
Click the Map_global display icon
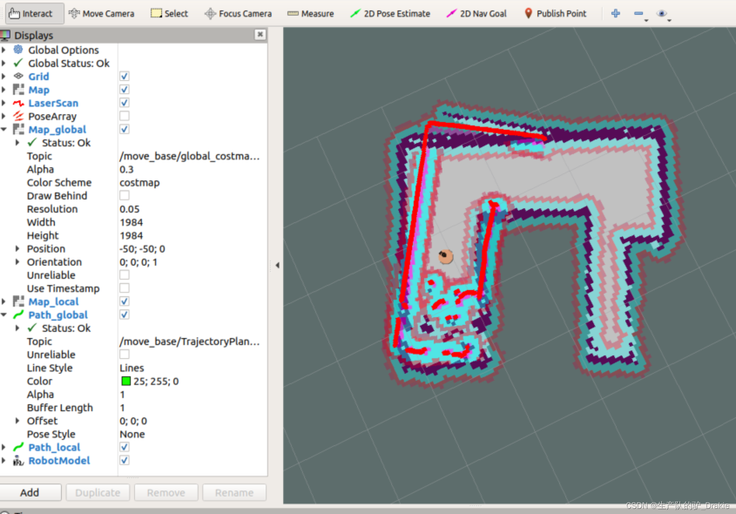click(18, 129)
